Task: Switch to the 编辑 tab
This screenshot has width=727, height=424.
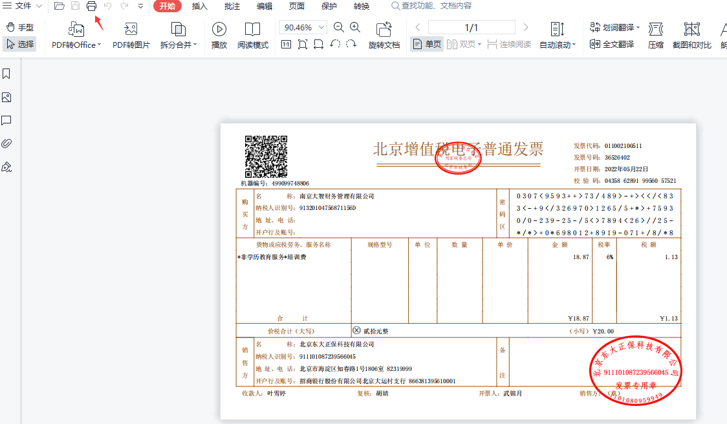Action: [x=265, y=6]
